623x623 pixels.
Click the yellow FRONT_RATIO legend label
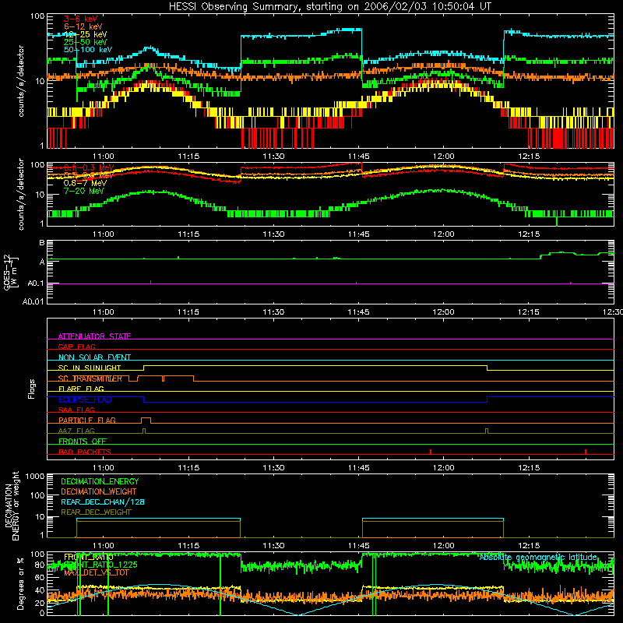tap(89, 557)
